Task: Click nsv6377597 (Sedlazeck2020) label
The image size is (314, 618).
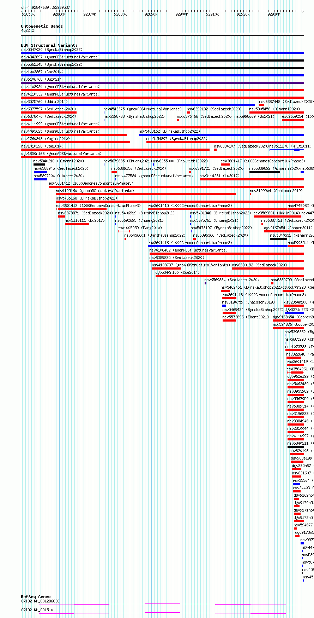Action: pyautogui.click(x=49, y=109)
